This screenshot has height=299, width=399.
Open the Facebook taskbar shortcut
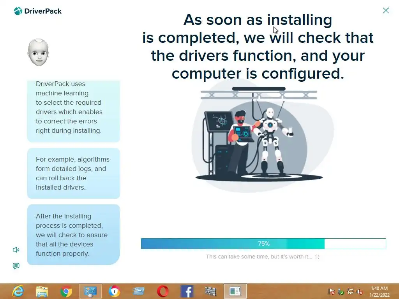187,291
